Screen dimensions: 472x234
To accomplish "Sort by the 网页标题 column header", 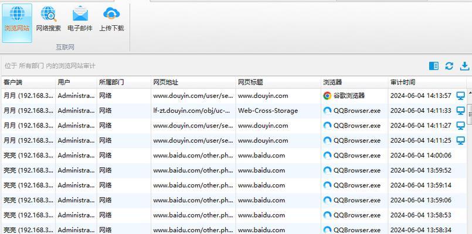I will coord(279,82).
